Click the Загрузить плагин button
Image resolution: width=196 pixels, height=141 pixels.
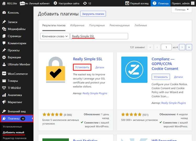[93, 14]
